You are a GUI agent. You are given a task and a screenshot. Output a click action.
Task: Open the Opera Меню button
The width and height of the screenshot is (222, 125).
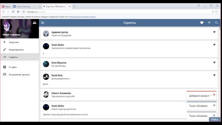coord(6,7)
